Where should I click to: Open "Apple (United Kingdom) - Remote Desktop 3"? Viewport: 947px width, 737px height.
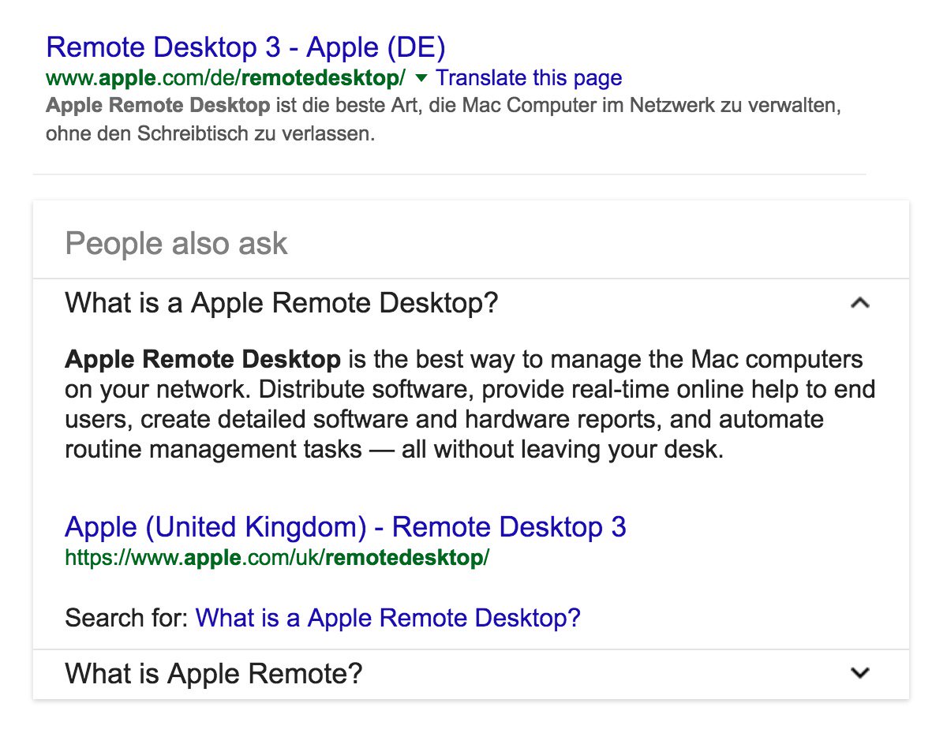point(346,526)
